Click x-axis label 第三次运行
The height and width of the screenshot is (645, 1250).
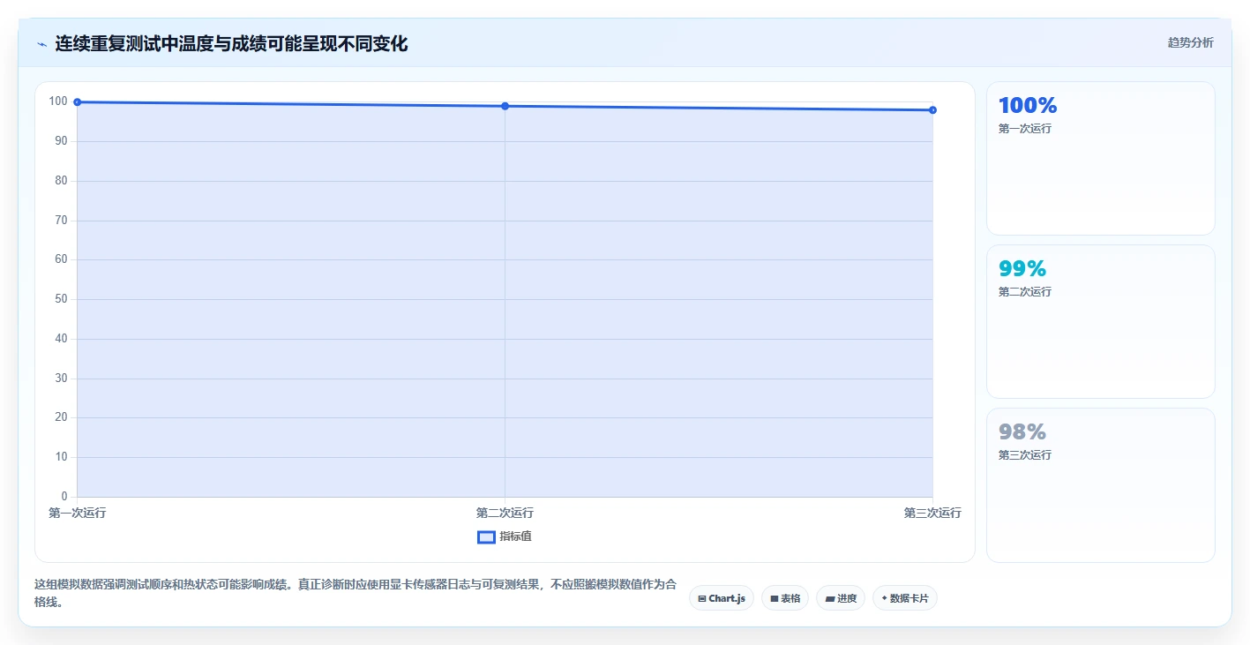pos(932,513)
